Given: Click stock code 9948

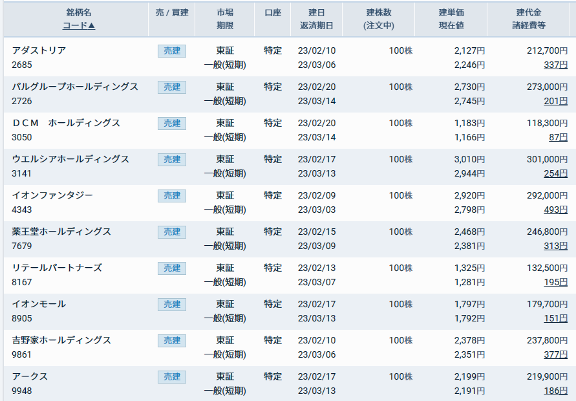Looking at the screenshot, I should tap(22, 391).
